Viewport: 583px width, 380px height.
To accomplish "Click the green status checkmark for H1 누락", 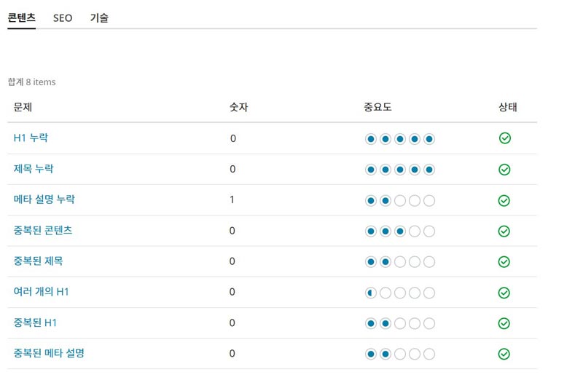I will [504, 138].
